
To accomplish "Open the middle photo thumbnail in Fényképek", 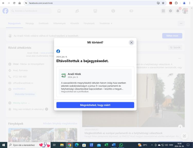I will click(42, 135).
